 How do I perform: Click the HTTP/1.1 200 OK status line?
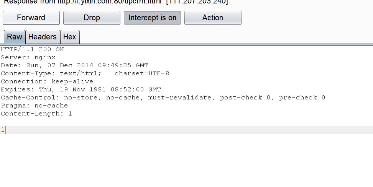coord(32,49)
